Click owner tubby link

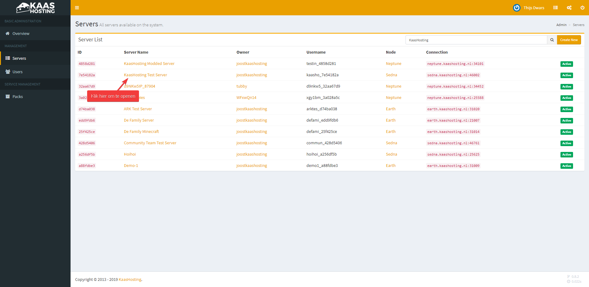[x=241, y=86]
